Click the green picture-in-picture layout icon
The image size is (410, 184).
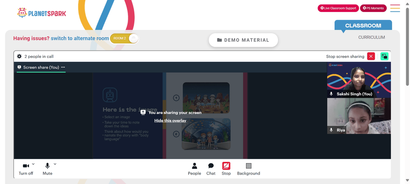tap(385, 56)
